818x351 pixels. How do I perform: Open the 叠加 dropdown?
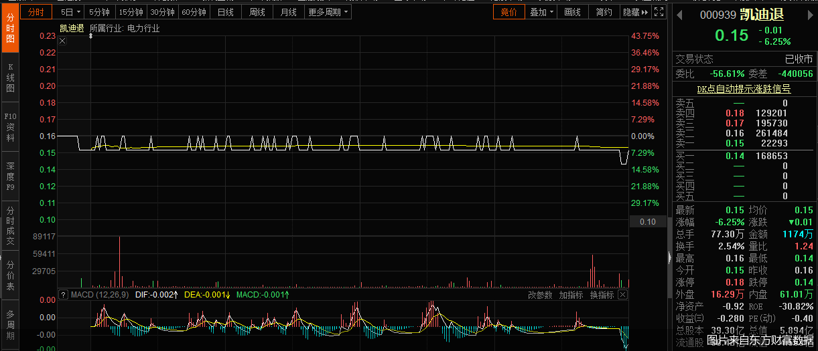tap(542, 12)
